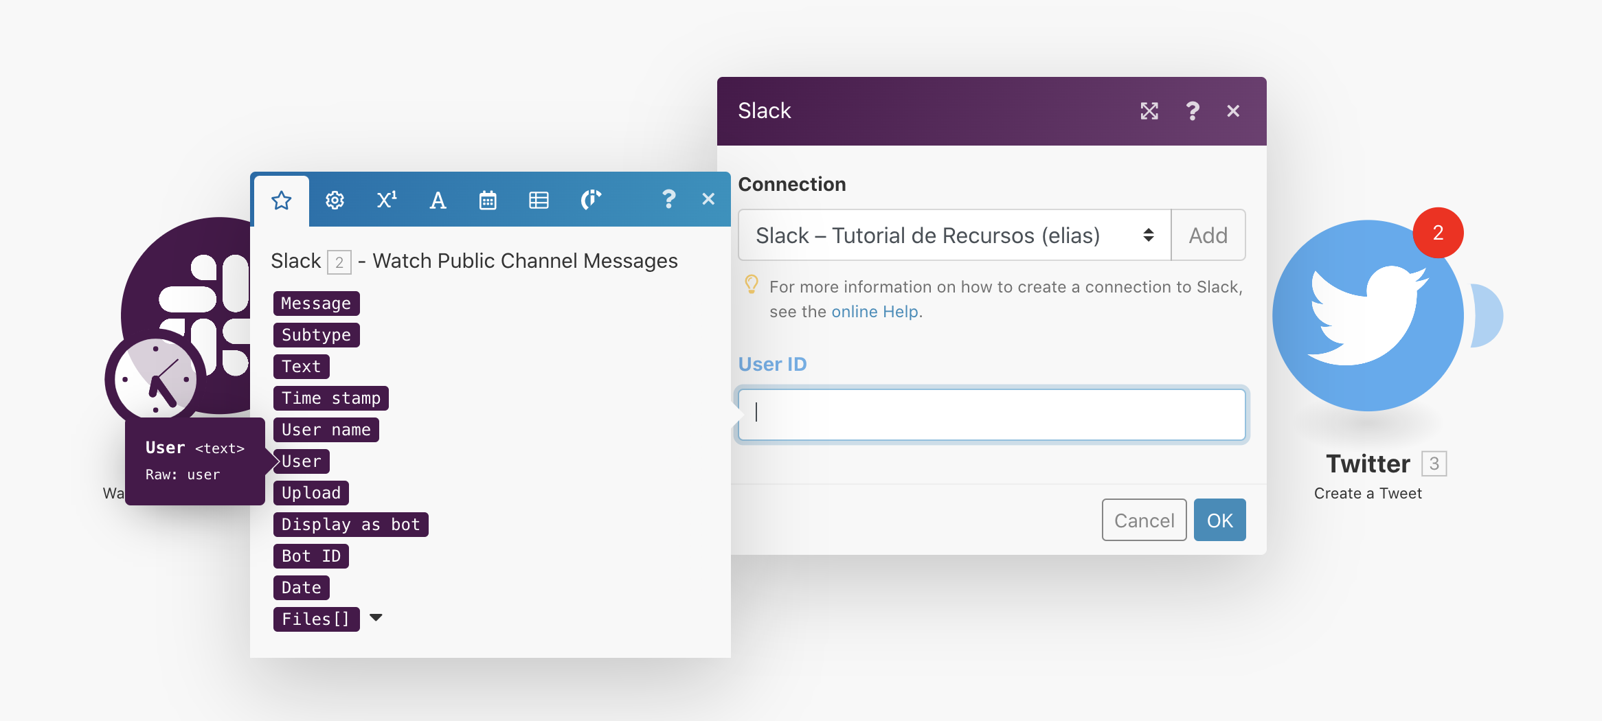This screenshot has width=1602, height=721.
Task: Open the starred favorites tab in mapping panel
Action: [x=282, y=201]
